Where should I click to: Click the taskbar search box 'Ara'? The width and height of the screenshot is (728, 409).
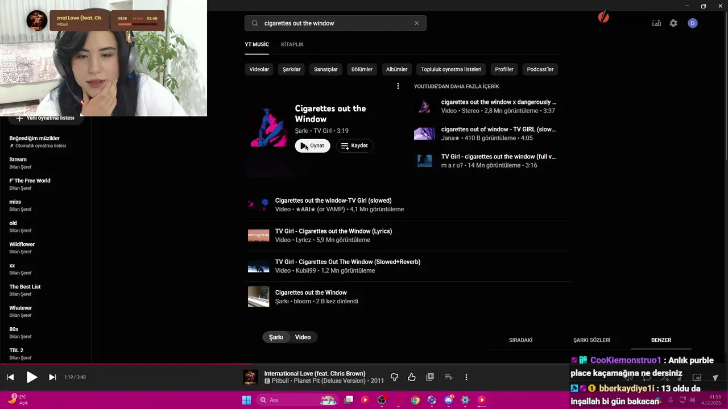click(299, 400)
